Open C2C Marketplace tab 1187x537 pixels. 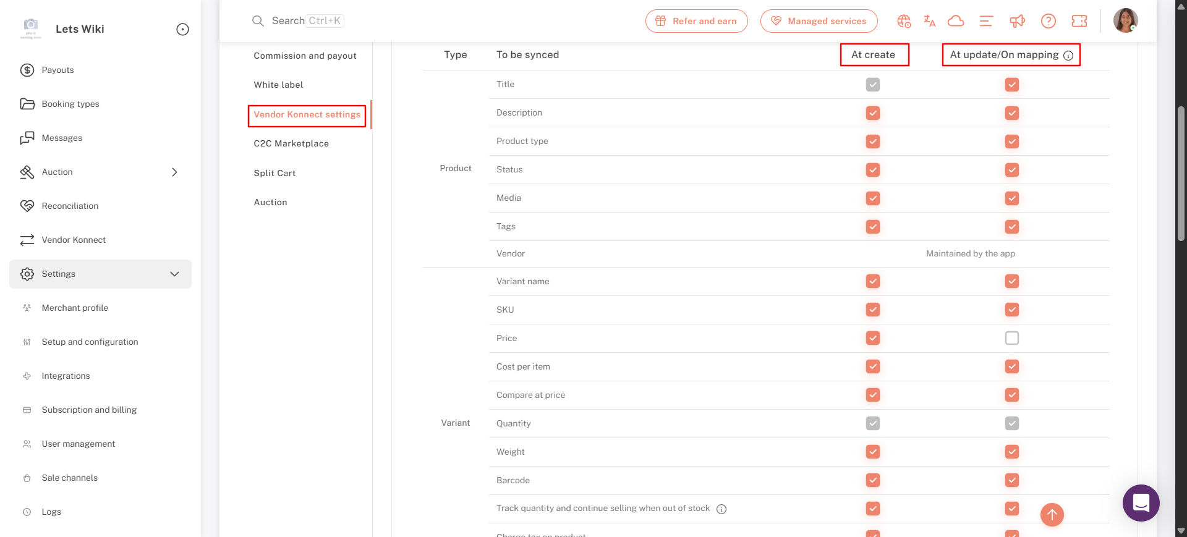click(x=291, y=143)
